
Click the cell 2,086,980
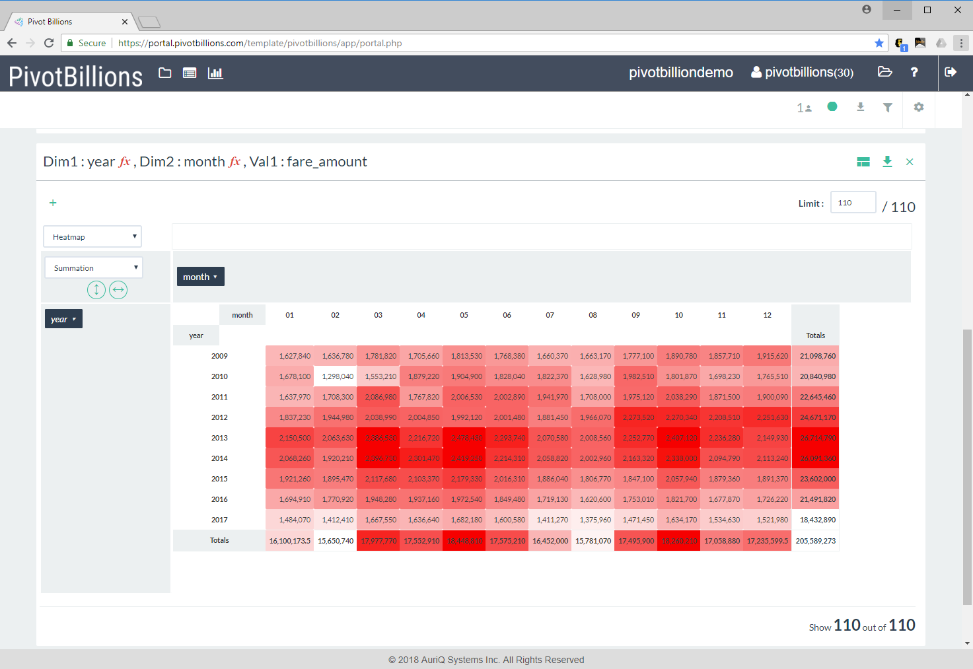coord(378,397)
